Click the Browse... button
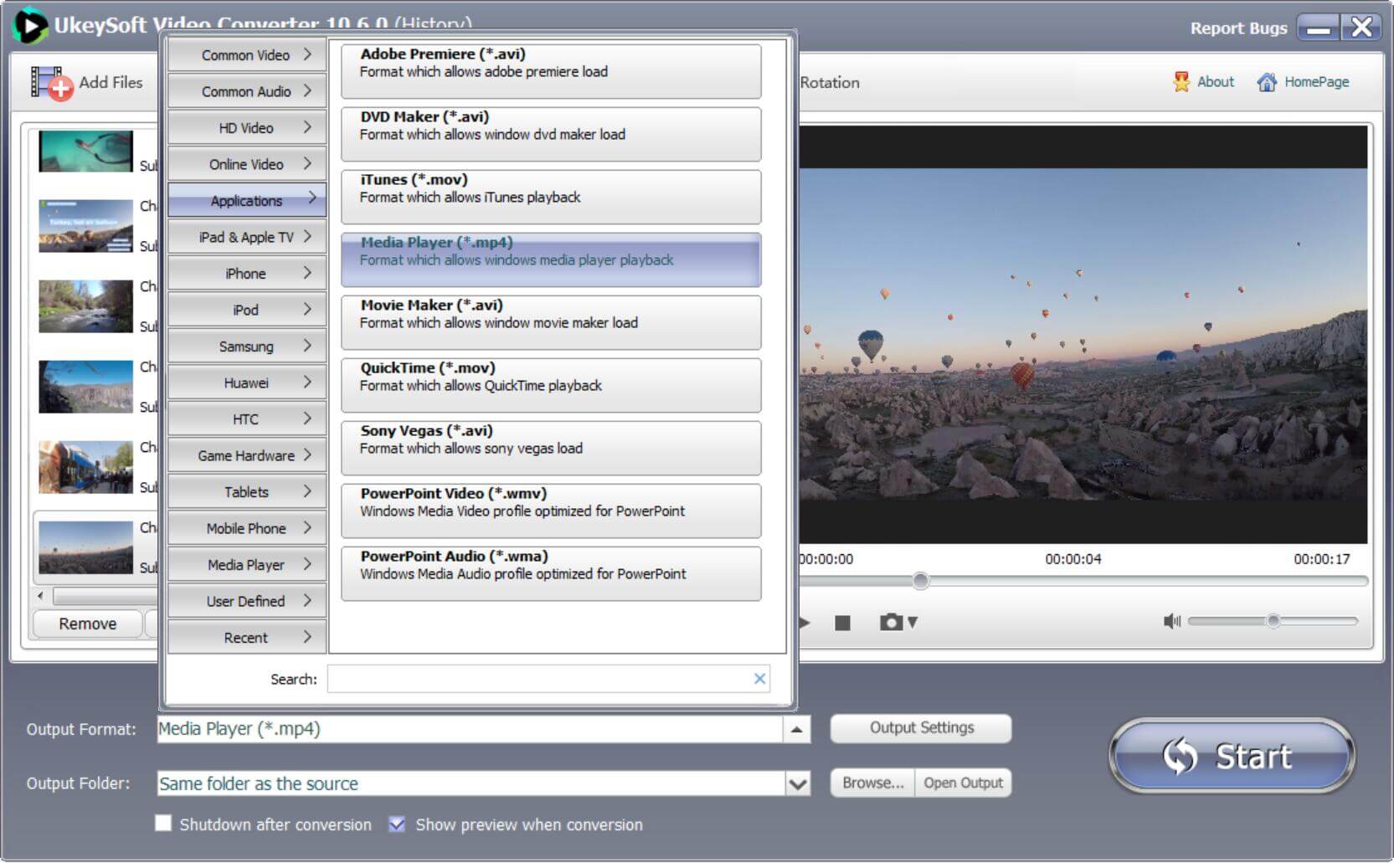 click(872, 783)
